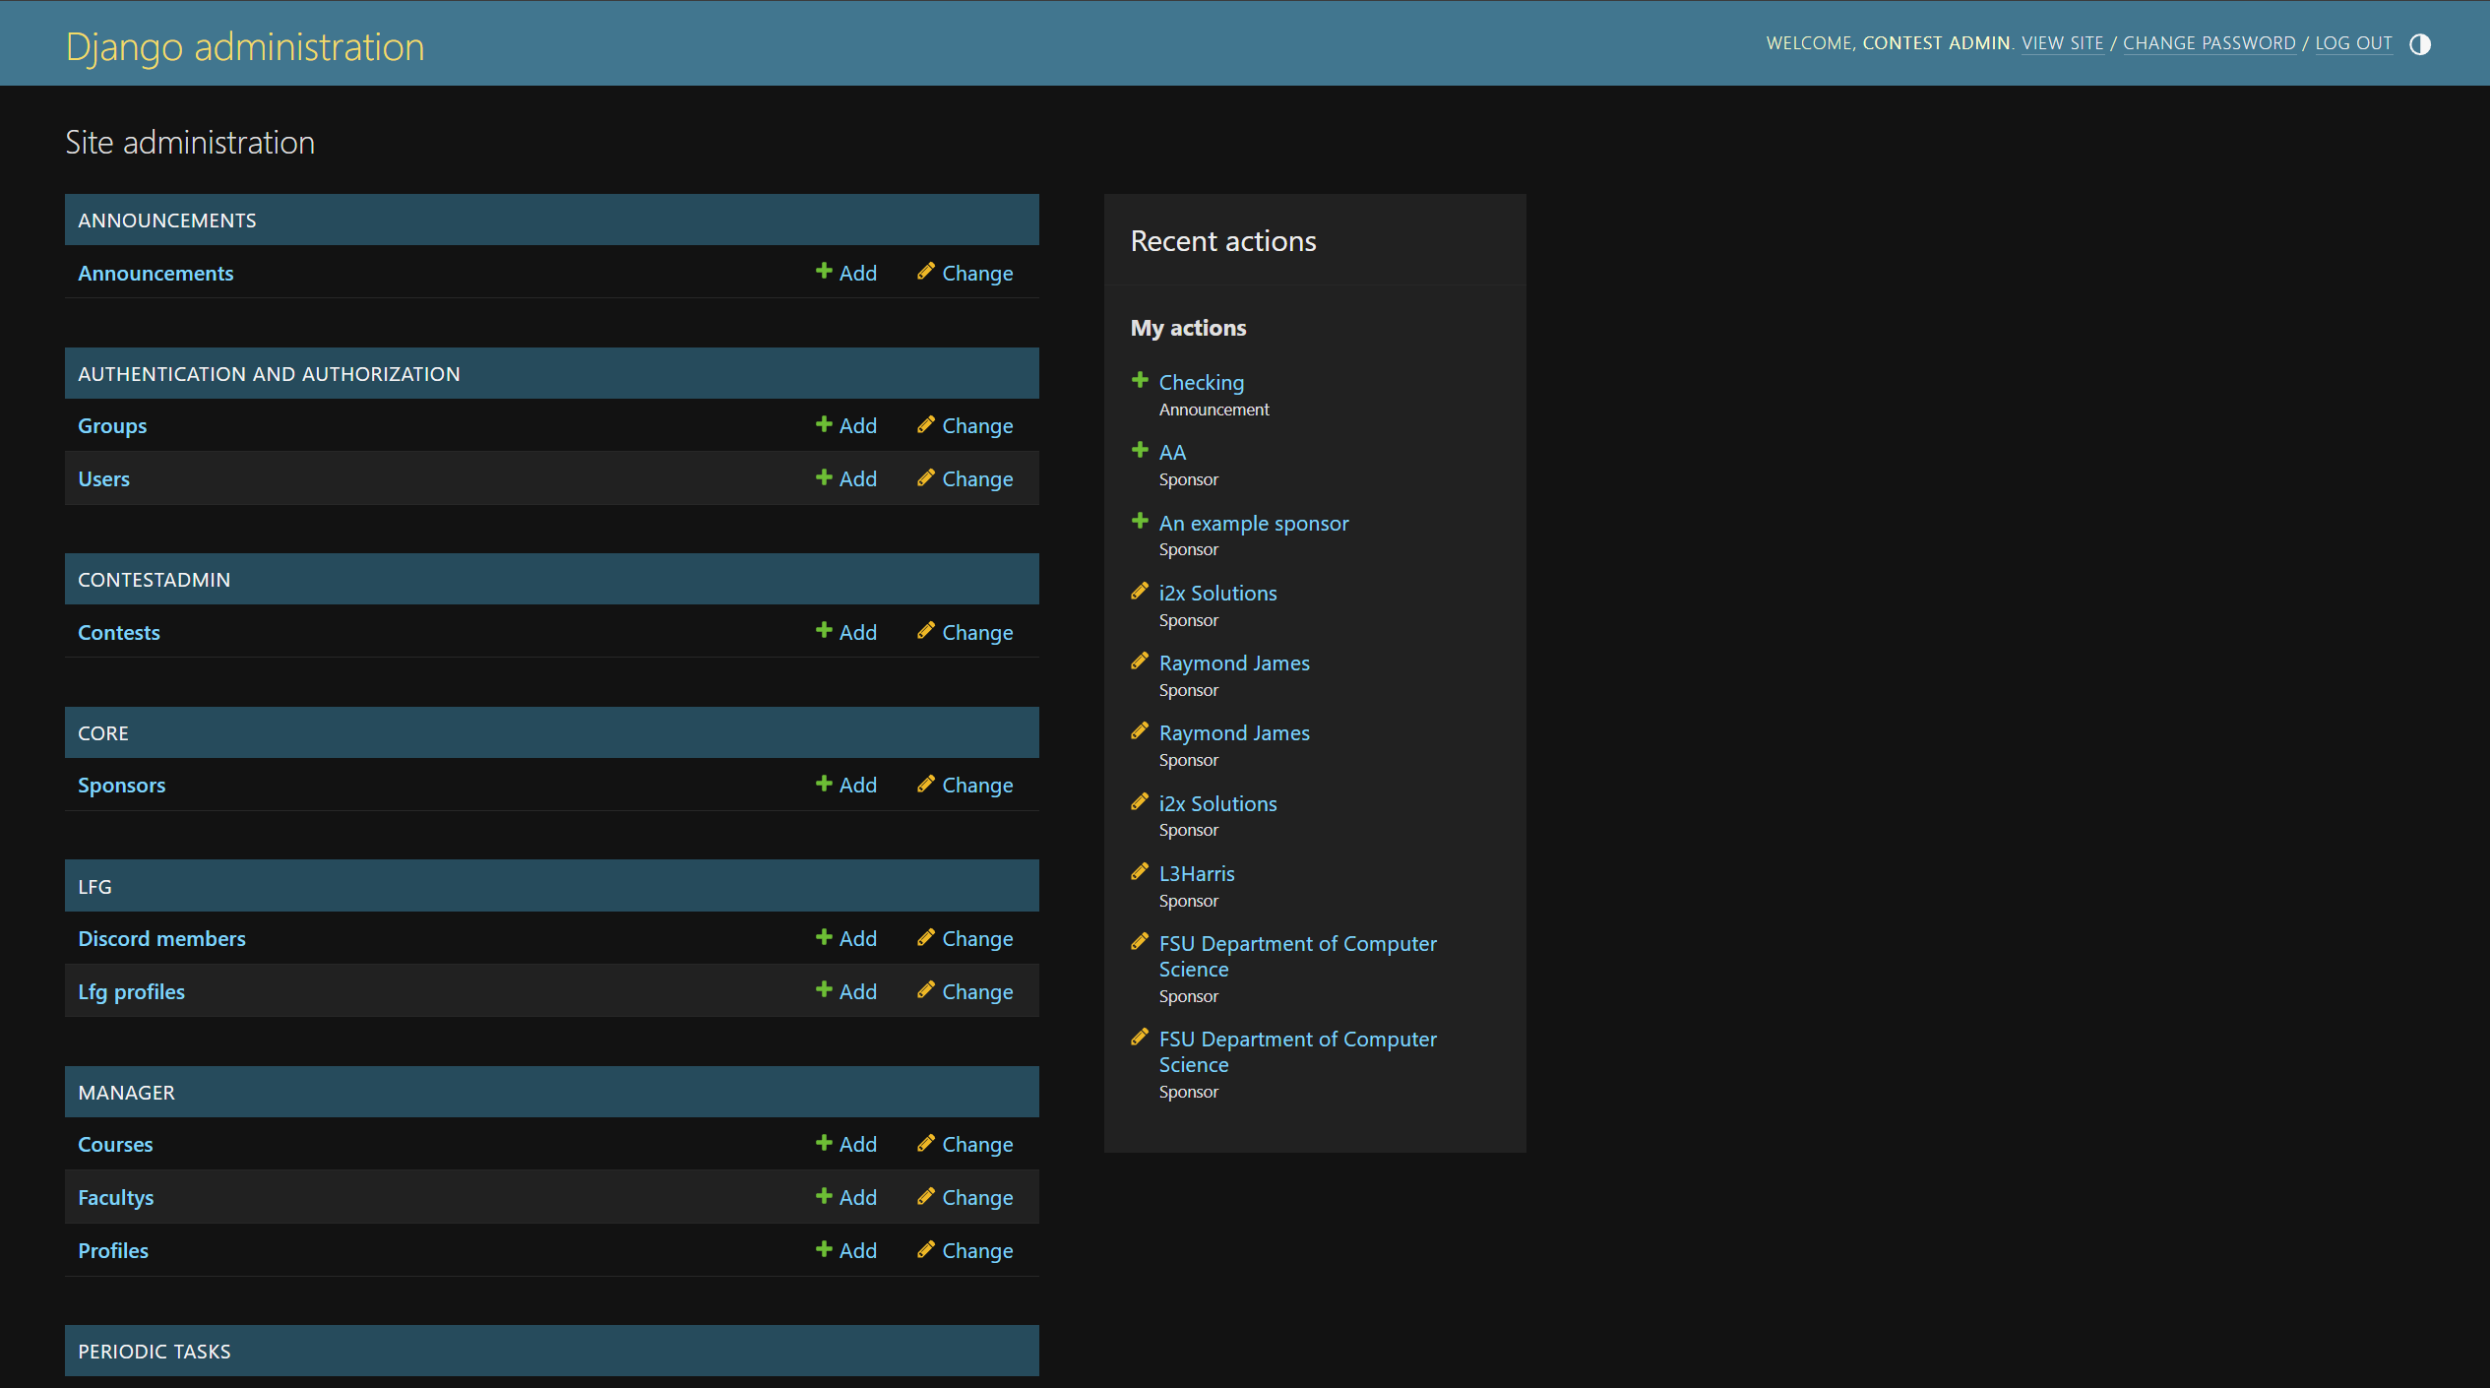Click the plus icon to add Announcements
Image resolution: width=2490 pixels, height=1388 pixels.
point(825,272)
